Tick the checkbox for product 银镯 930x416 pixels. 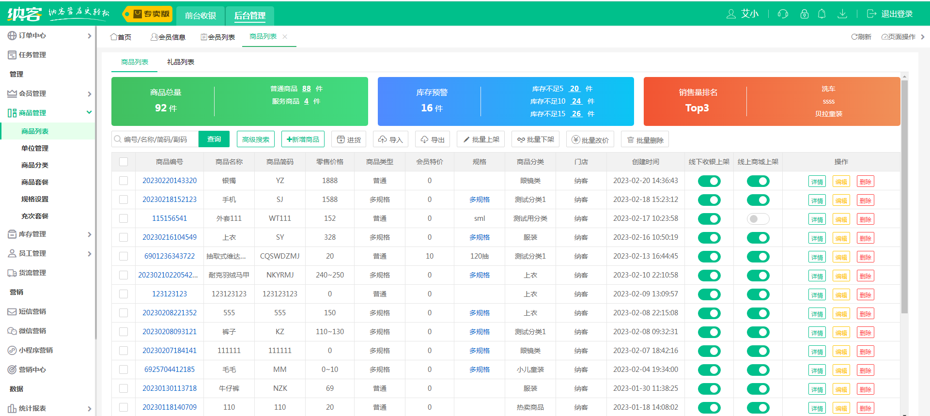pyautogui.click(x=124, y=181)
